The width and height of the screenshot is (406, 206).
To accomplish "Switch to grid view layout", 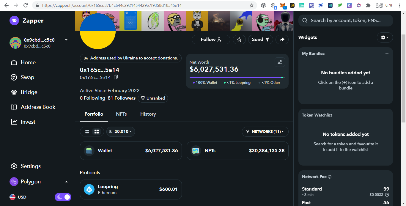I will tap(96, 132).
